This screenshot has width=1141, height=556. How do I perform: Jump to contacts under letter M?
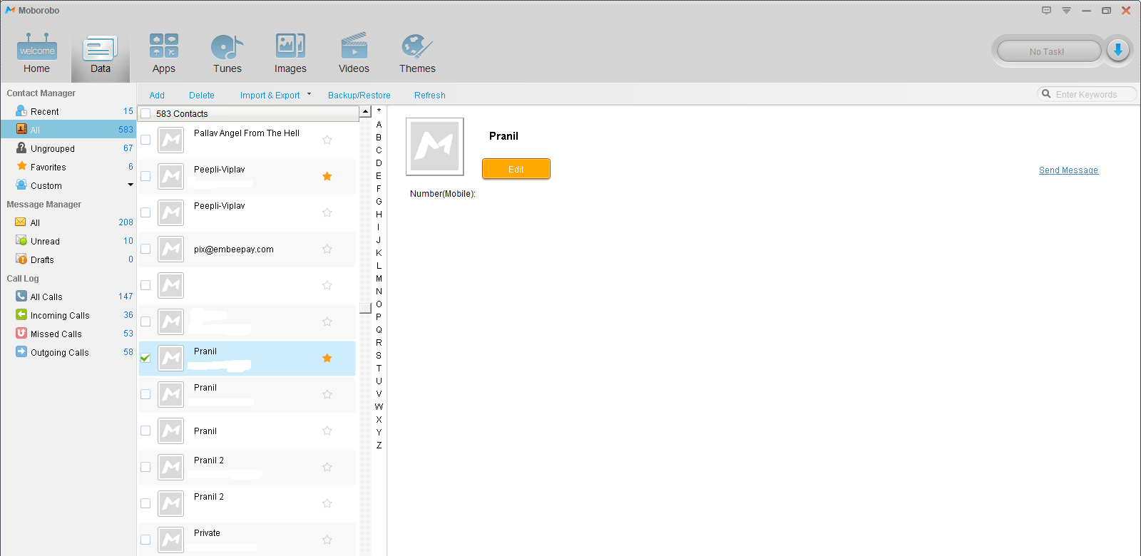pyautogui.click(x=379, y=278)
